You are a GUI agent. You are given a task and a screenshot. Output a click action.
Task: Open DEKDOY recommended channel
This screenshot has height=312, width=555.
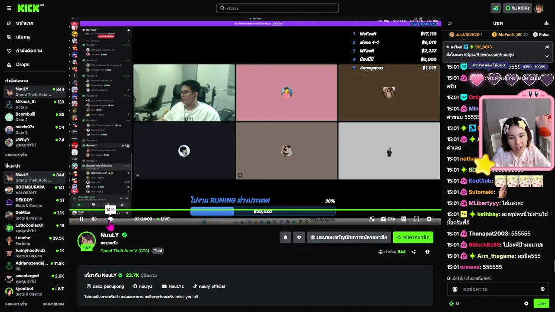[x=35, y=202]
